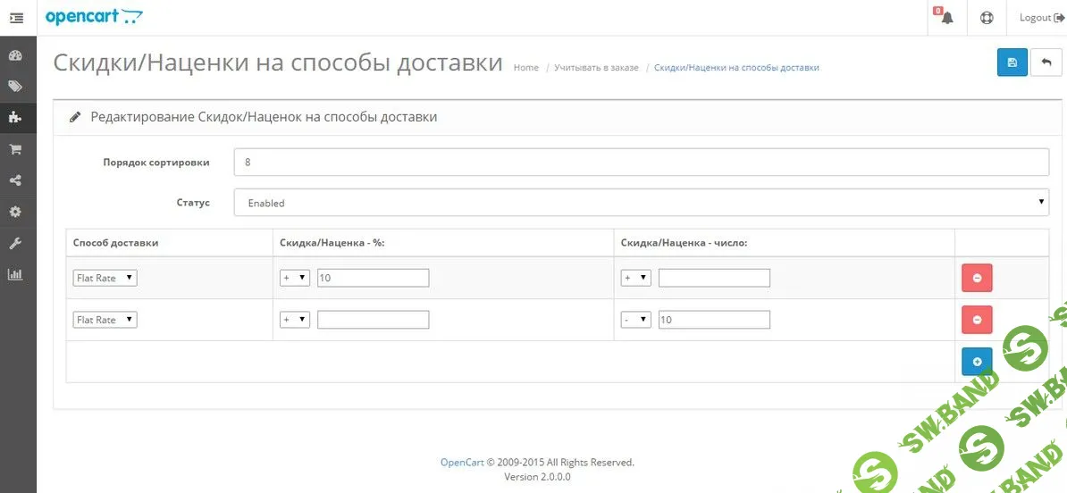Click the Способ доставки column header
Viewport: 1067px width, 493px height.
click(115, 243)
